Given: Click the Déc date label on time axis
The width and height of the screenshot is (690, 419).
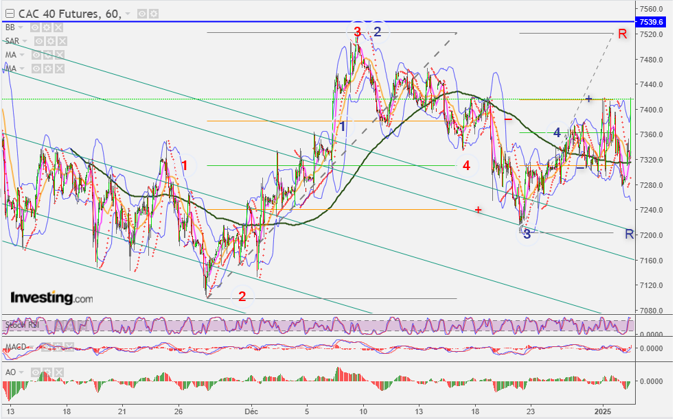Looking at the screenshot, I should click(x=251, y=412).
